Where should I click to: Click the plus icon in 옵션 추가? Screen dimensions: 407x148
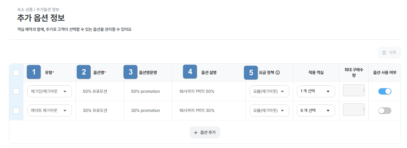[196, 132]
